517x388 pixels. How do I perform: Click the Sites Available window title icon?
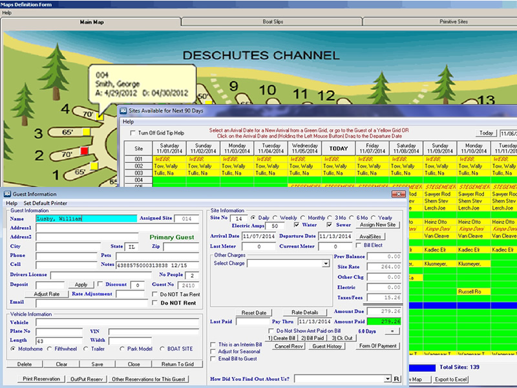[123, 111]
